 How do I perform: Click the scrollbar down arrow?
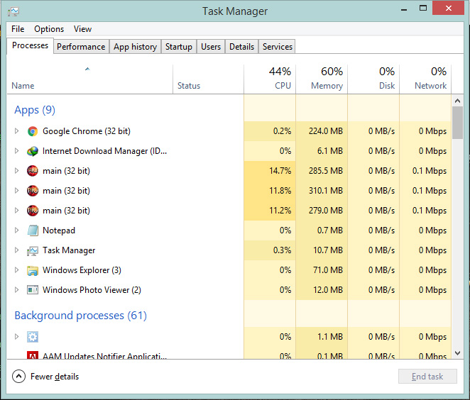click(x=457, y=353)
